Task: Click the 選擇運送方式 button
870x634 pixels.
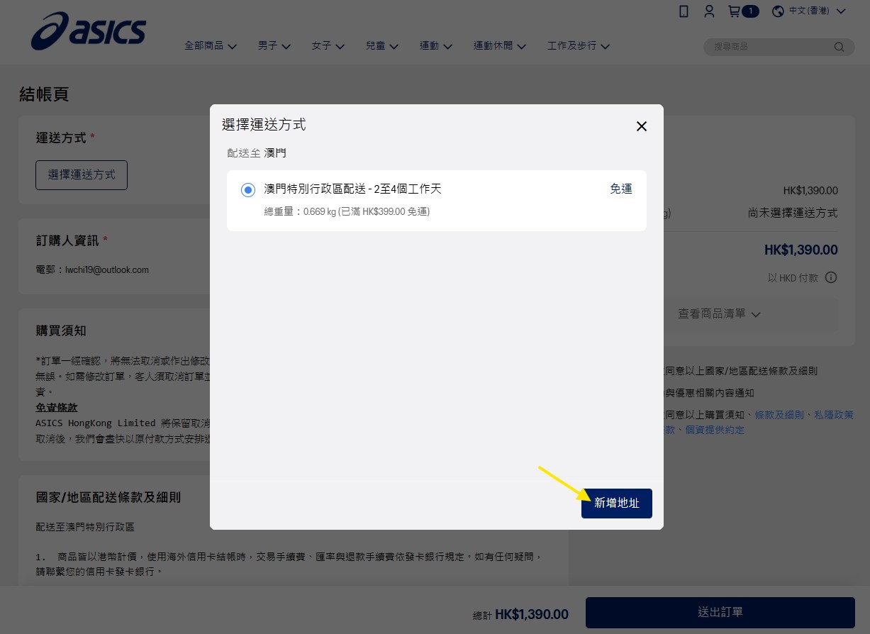Action: click(x=82, y=174)
